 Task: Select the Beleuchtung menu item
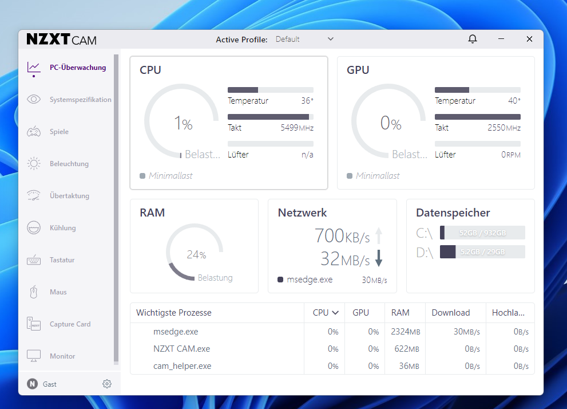coord(69,164)
